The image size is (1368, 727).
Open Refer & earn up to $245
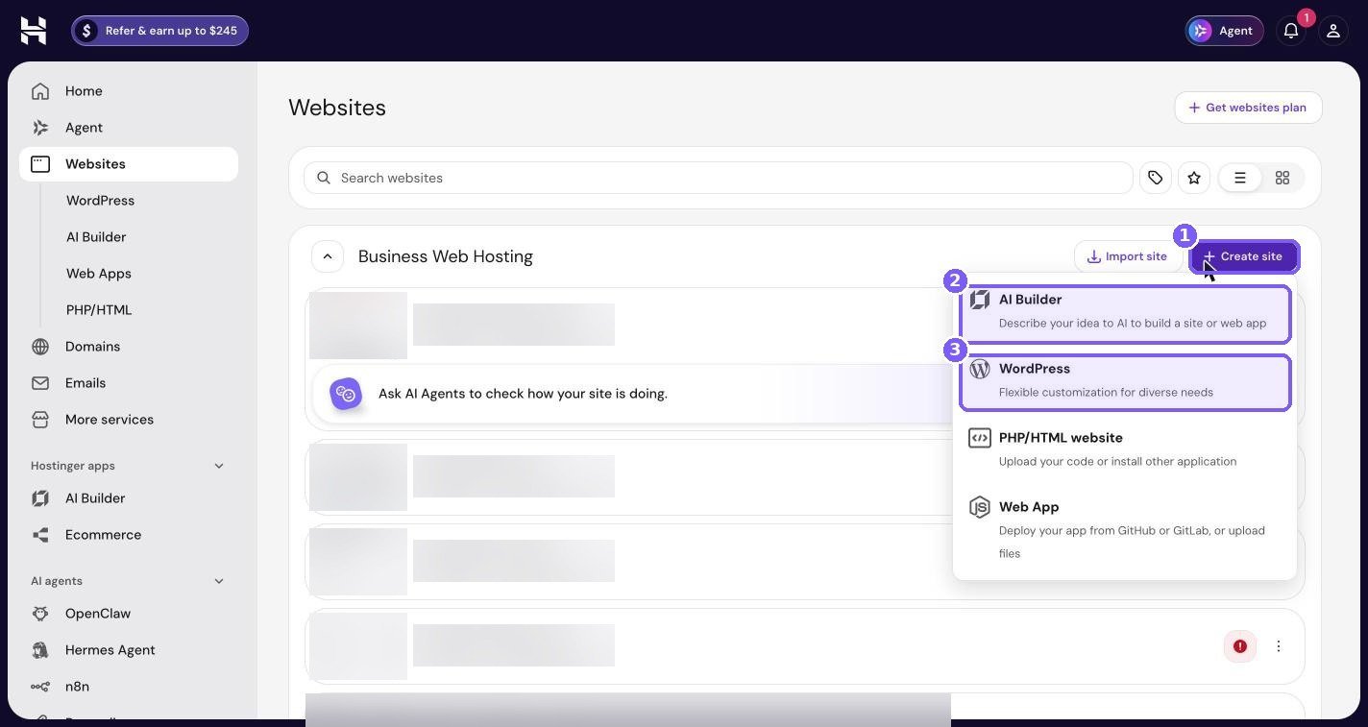coord(159,31)
